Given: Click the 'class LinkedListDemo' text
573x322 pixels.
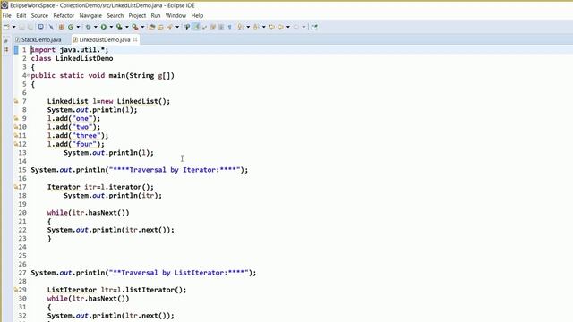Looking at the screenshot, I should point(72,58).
